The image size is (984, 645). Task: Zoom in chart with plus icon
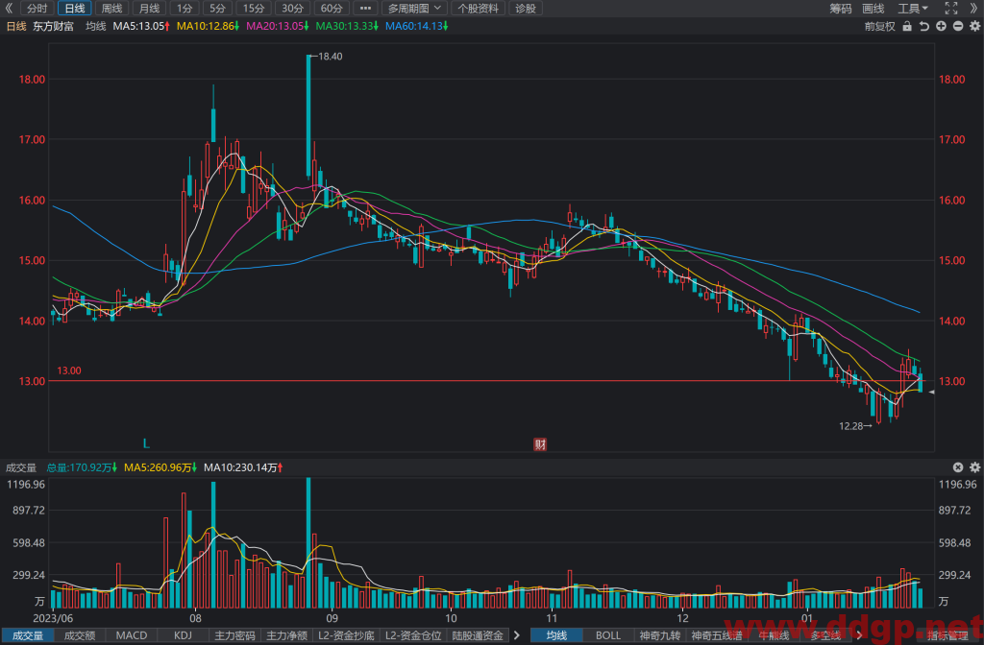tap(941, 26)
